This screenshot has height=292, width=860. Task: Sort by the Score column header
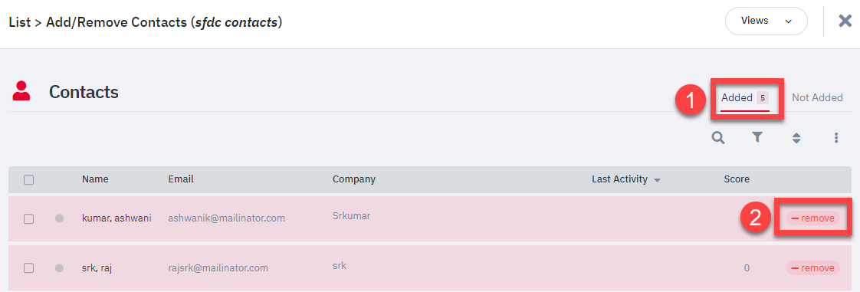[737, 179]
